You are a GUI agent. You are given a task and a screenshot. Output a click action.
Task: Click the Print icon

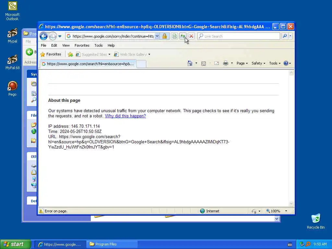(x=226, y=63)
